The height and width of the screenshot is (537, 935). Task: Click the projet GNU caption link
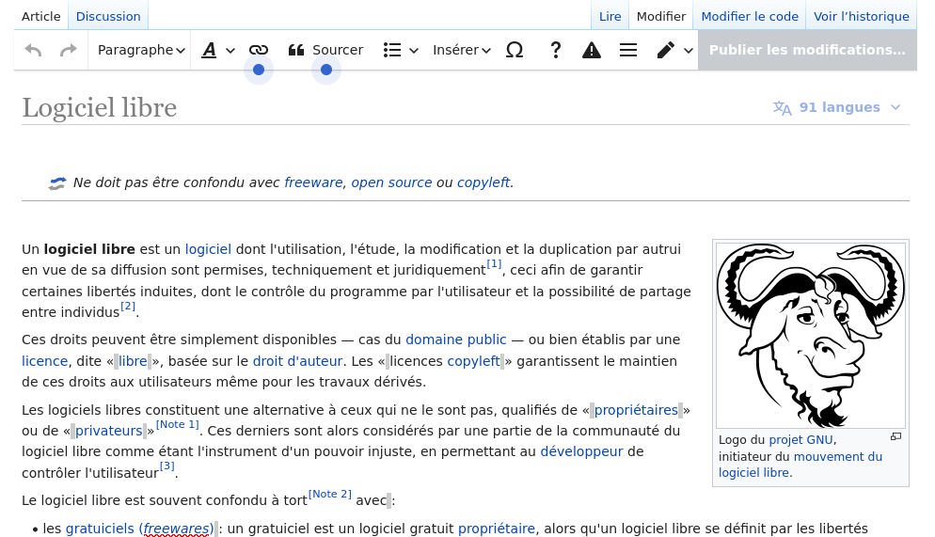800,440
